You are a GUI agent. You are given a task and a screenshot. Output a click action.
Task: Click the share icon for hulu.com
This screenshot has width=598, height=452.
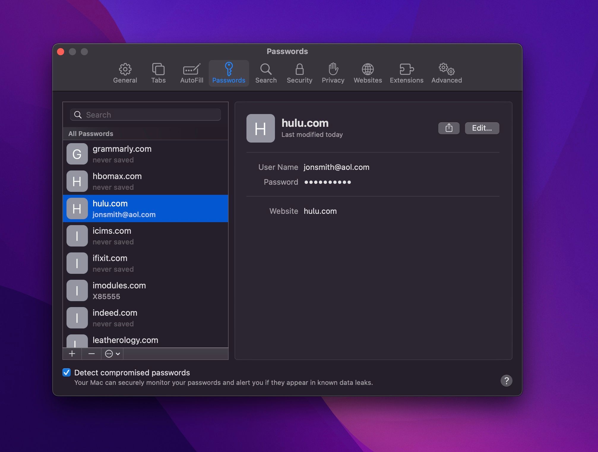pyautogui.click(x=448, y=128)
